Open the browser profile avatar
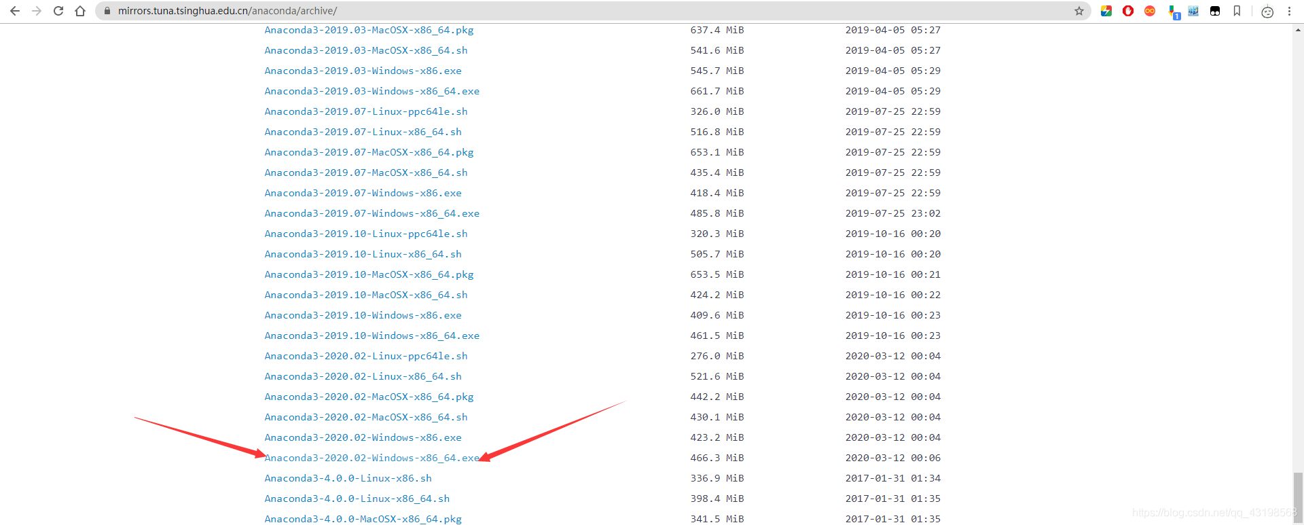The image size is (1304, 525). pyautogui.click(x=1267, y=12)
